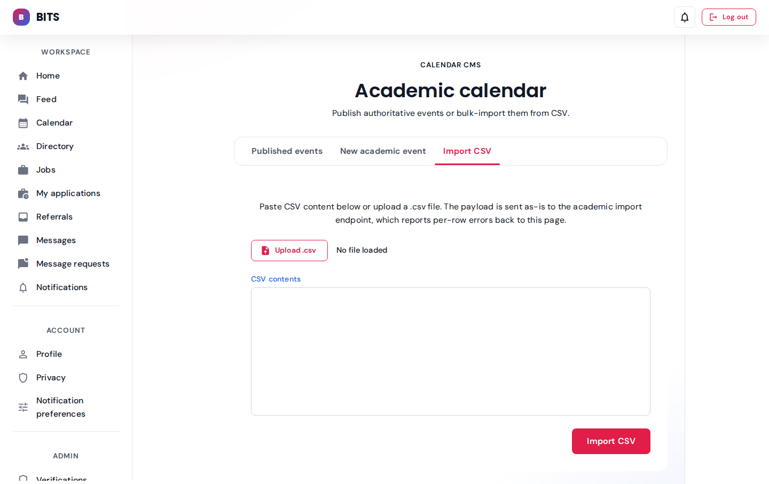Click the Jobs briefcase icon

tap(23, 170)
